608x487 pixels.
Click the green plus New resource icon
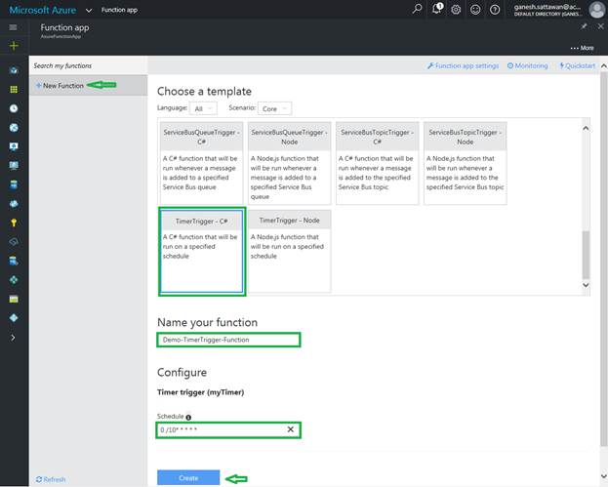pyautogui.click(x=14, y=46)
